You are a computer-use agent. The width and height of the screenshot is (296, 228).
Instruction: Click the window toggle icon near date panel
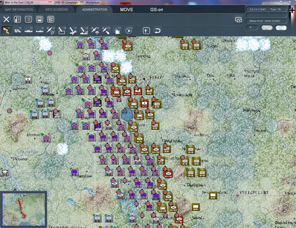tap(238, 19)
